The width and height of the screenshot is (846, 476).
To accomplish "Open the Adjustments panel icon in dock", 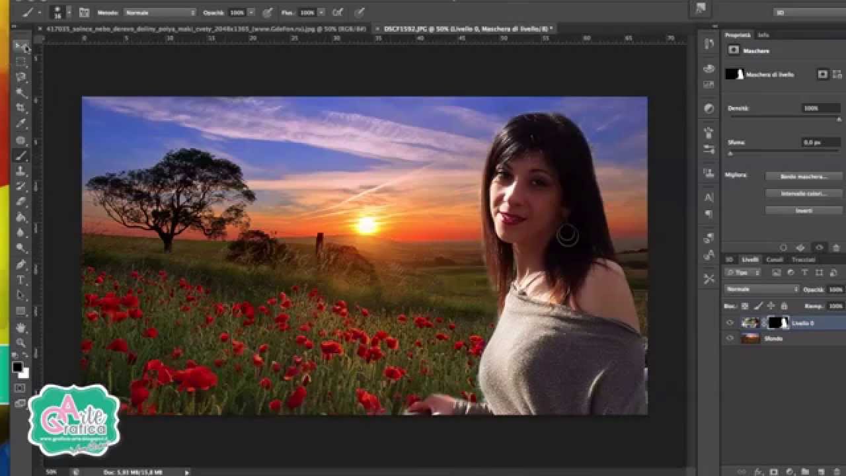I will [x=709, y=108].
